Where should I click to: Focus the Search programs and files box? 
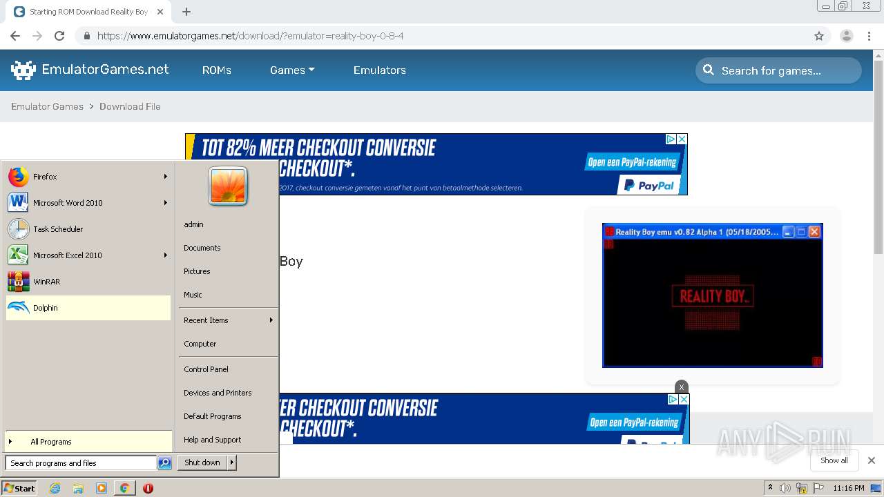click(x=81, y=463)
